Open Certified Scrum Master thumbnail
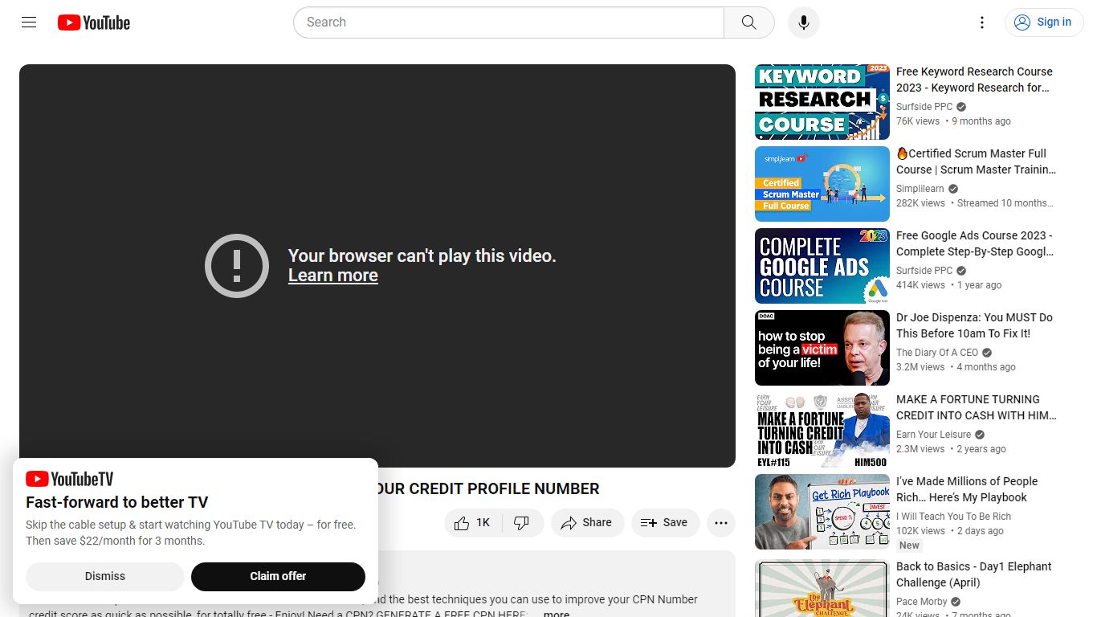Screen dimensions: 1097x617 [822, 184]
